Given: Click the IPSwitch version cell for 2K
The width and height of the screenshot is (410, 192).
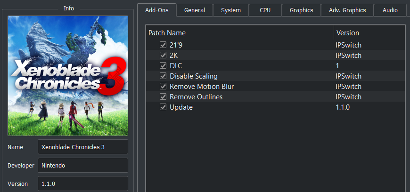Looking at the screenshot, I should coord(349,56).
